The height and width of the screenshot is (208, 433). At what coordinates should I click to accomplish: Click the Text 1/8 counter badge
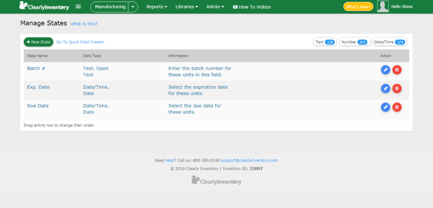(325, 42)
